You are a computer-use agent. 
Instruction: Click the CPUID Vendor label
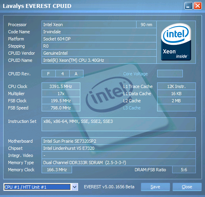coord(21,53)
